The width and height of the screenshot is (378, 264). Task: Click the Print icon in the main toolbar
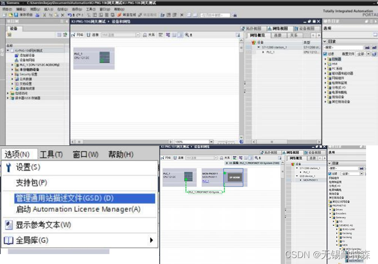[x=37, y=15]
